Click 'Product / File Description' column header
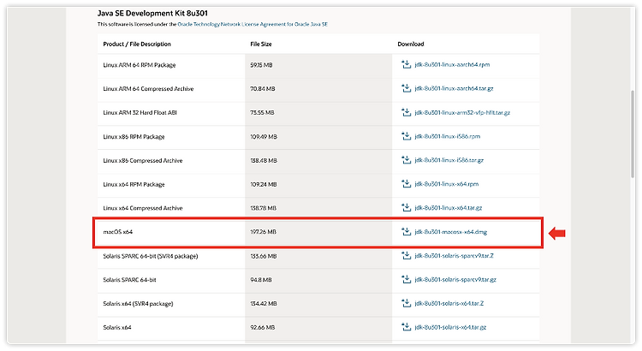This screenshot has height=351, width=642. pos(137,44)
